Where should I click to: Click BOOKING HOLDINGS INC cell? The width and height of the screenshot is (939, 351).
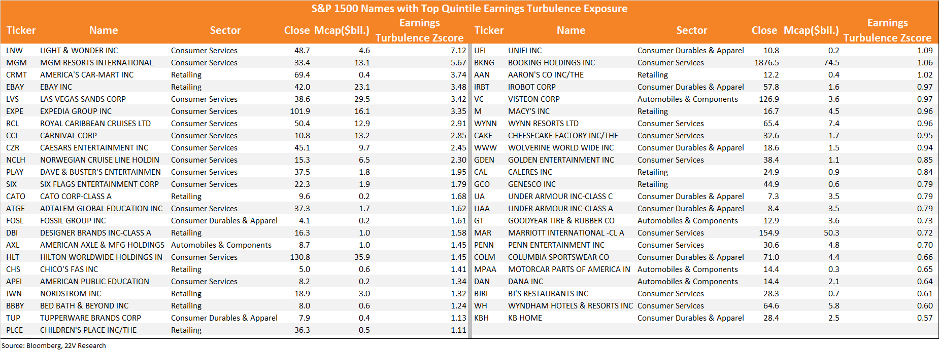click(551, 63)
